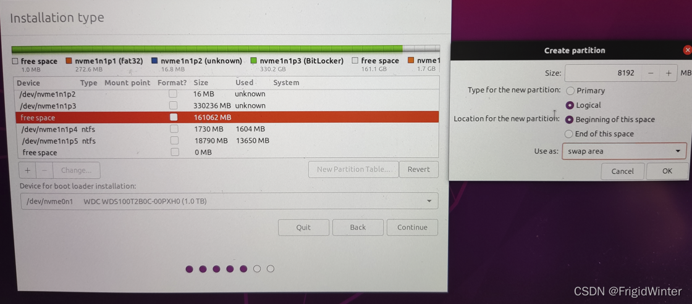The height and width of the screenshot is (304, 692).
Task: Select the /dev/nvme1n1p3 row
Action: click(x=227, y=105)
